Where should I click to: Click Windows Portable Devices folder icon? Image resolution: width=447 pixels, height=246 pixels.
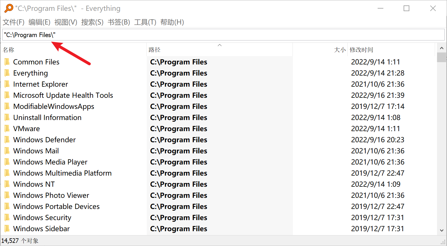(x=7, y=206)
